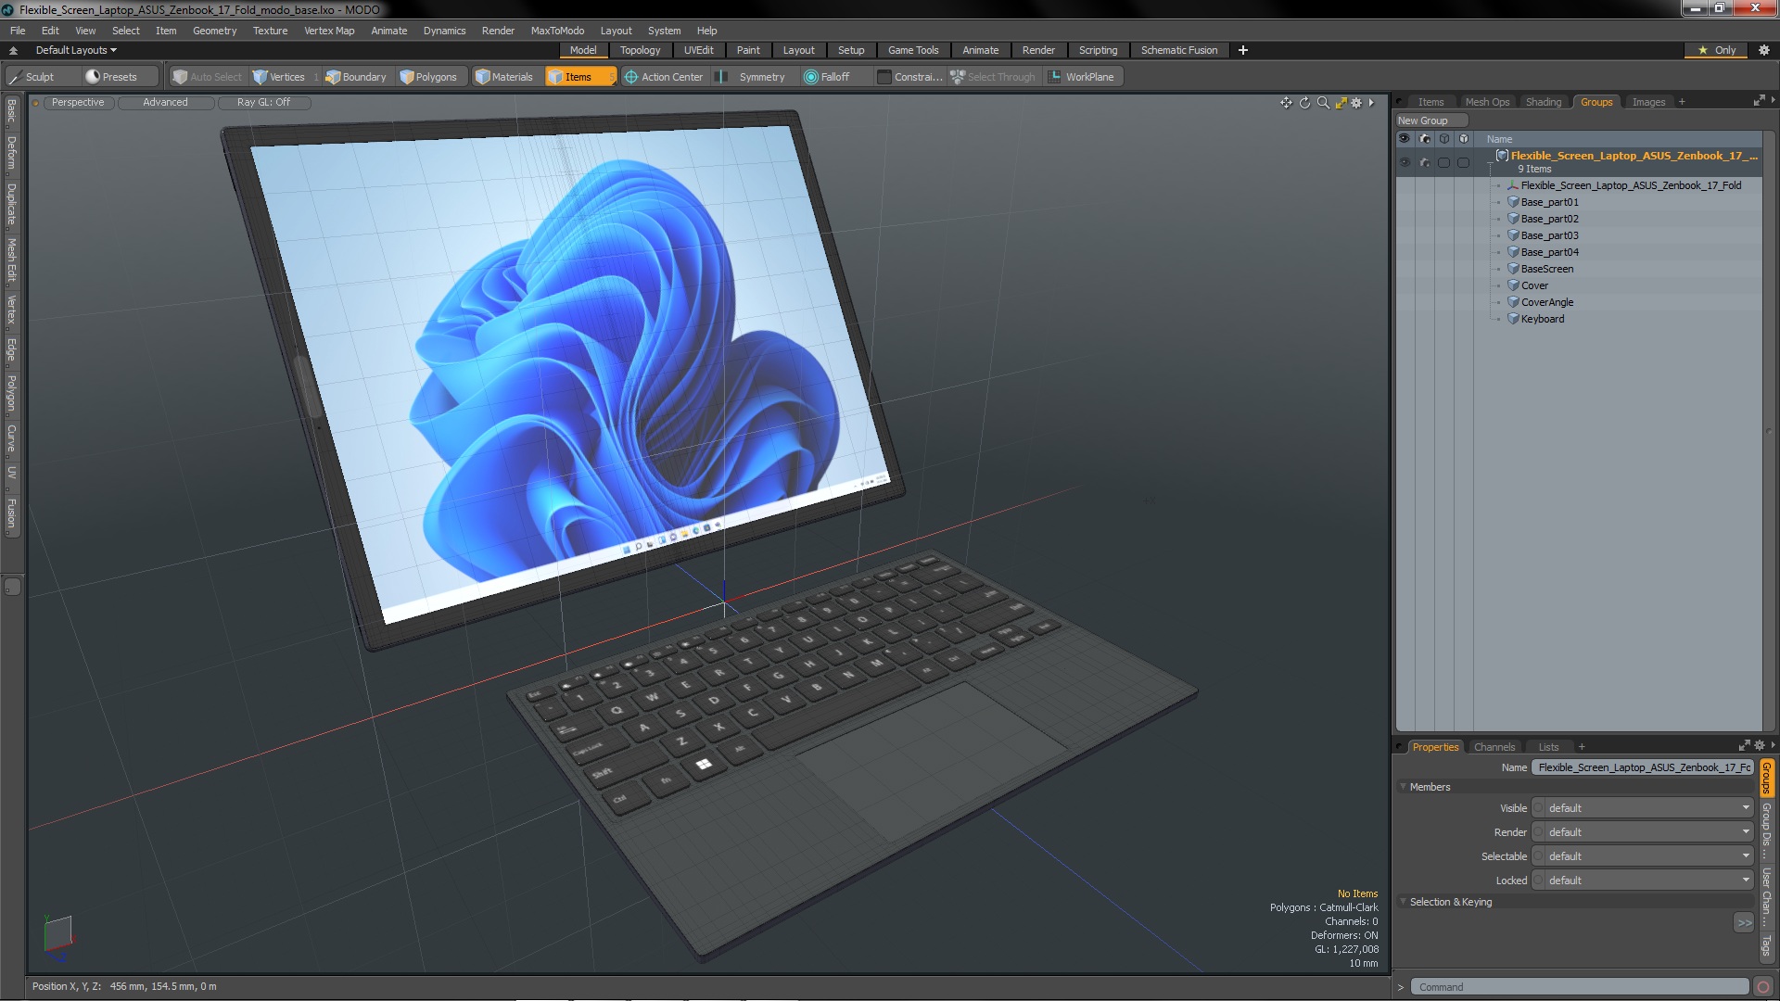Click the eye visibility column header icon
This screenshot has width=1780, height=1001.
[x=1405, y=139]
